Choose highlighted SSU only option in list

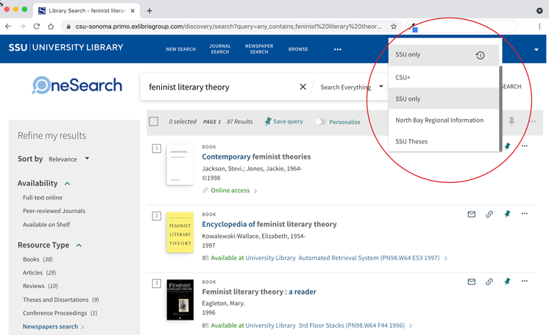pos(444,98)
